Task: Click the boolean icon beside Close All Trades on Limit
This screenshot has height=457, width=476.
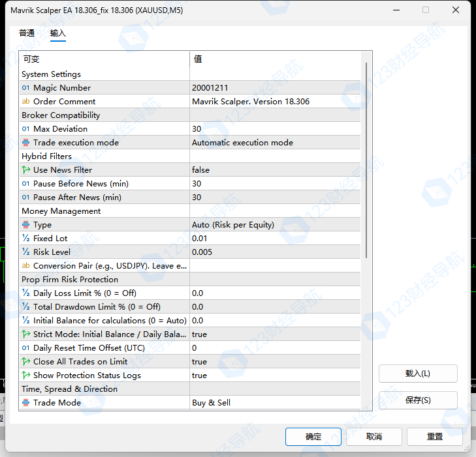Action: (26, 362)
